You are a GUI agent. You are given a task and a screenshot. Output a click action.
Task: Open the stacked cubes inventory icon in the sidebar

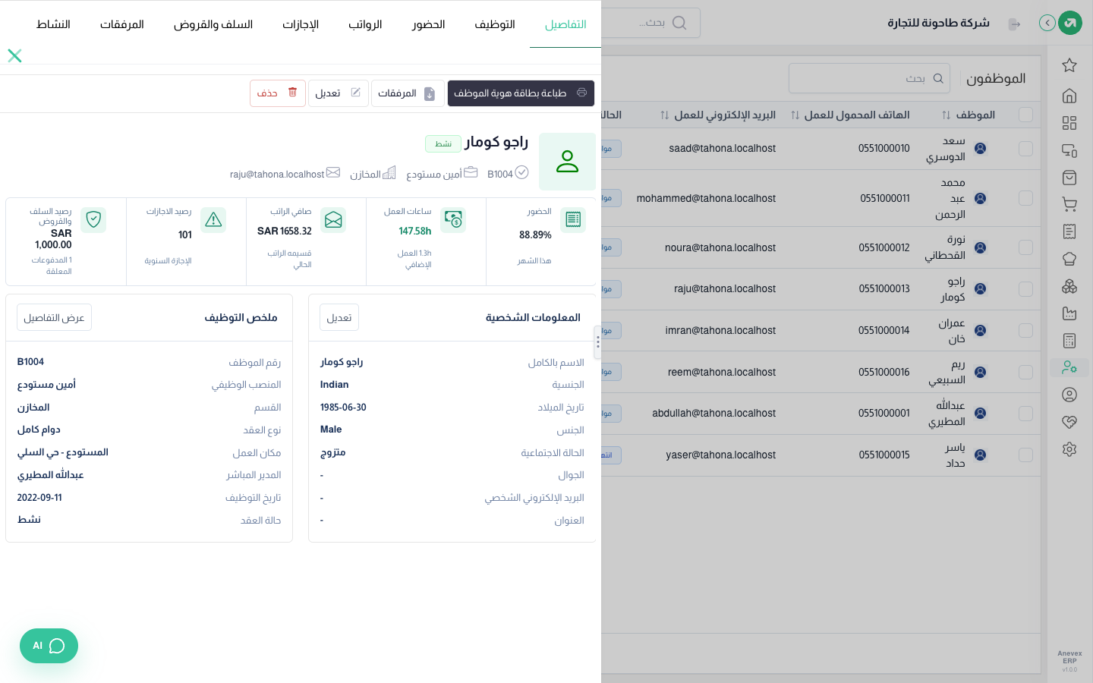(1069, 286)
